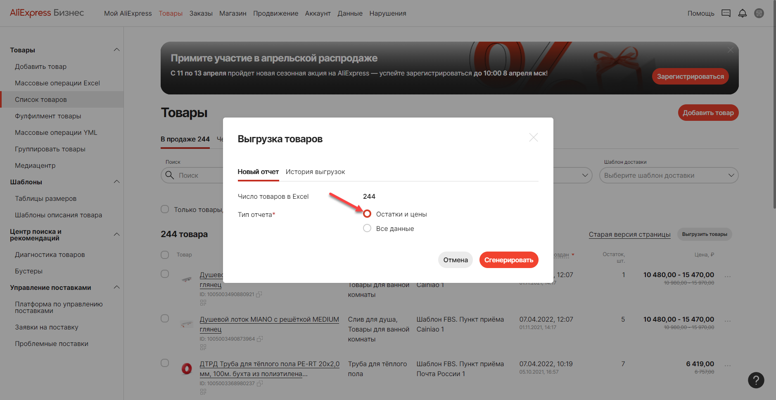Open the Помощь link in header
Image resolution: width=776 pixels, height=400 pixels.
pos(701,13)
